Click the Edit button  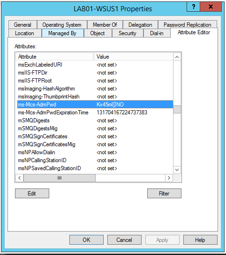(32, 194)
